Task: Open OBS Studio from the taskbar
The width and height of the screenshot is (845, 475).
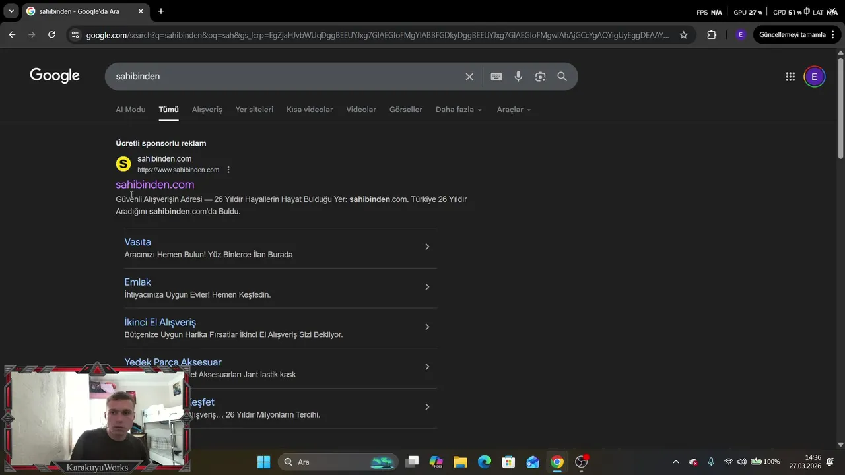Action: pos(582,462)
